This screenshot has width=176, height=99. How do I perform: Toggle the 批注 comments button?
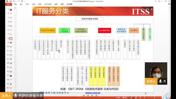click(x=125, y=98)
